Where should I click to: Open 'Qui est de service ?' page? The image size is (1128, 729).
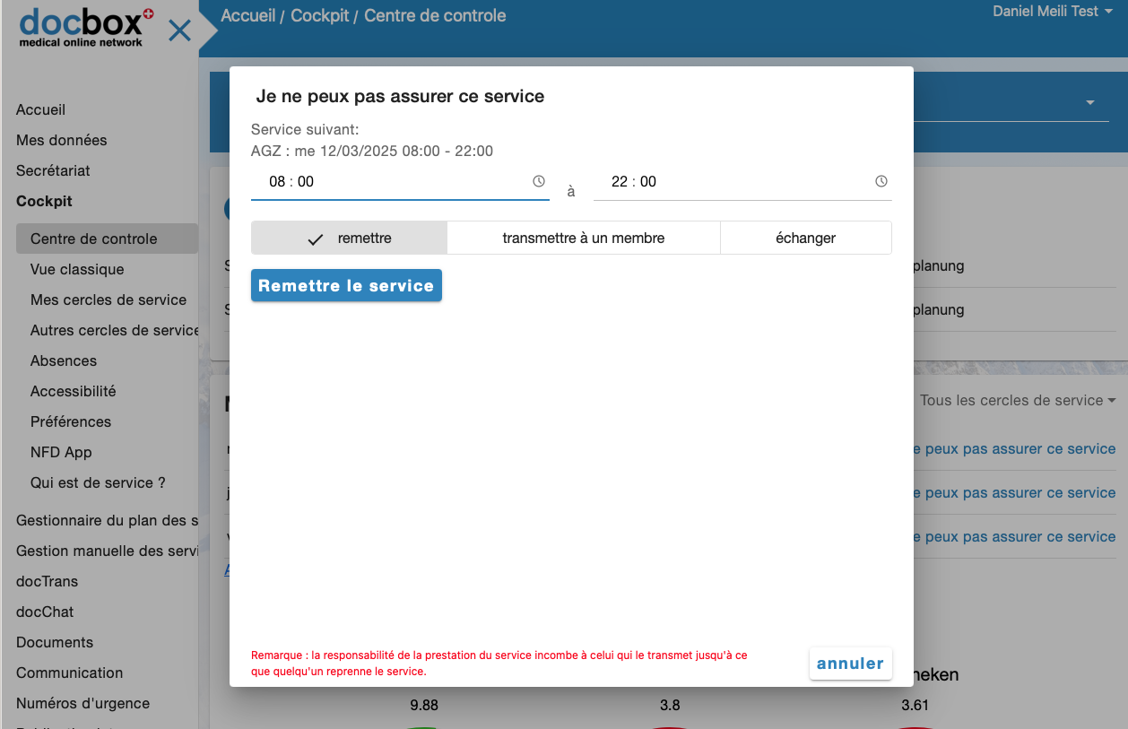coord(98,482)
